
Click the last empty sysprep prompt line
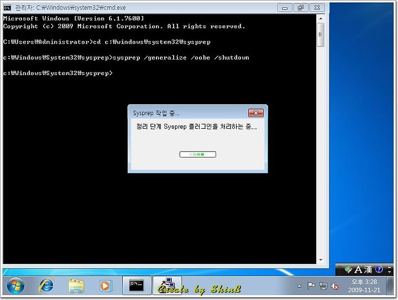point(58,73)
